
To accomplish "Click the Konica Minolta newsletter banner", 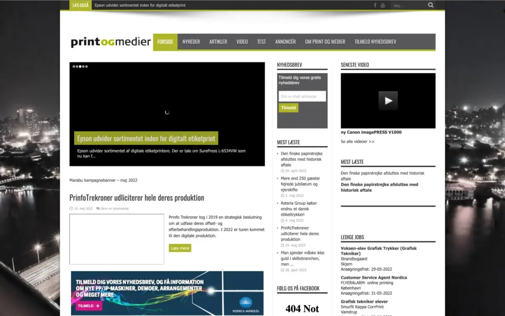I will tap(167, 292).
